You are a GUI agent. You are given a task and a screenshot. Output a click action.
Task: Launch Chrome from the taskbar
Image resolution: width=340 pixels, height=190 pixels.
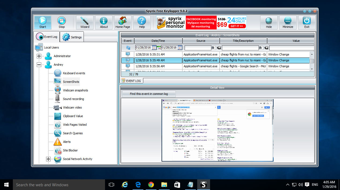151,185
